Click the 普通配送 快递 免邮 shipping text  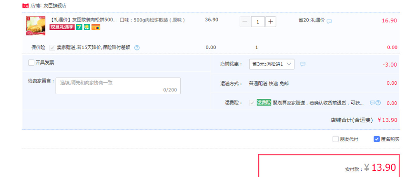269,84
